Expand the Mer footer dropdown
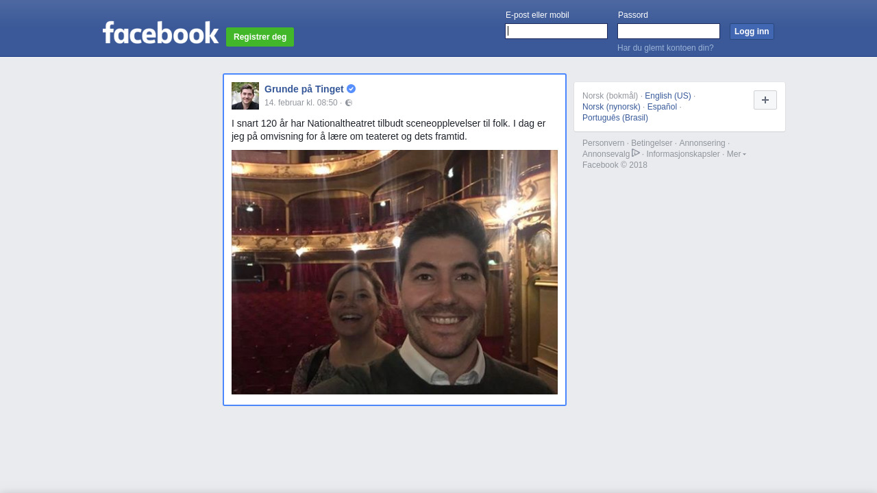 click(737, 154)
